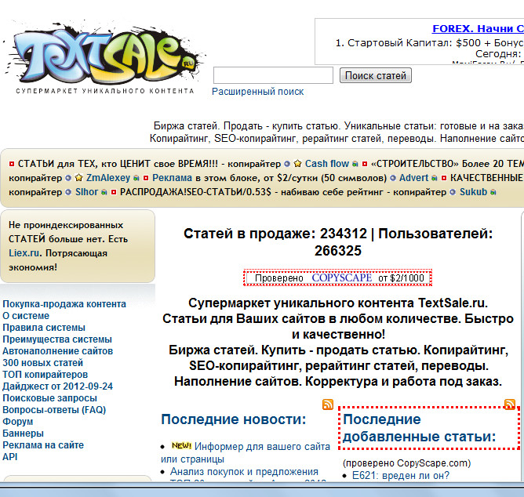Click red square before КАЧЕСТВЕННЫЕ
This screenshot has height=497, width=524.
pyautogui.click(x=444, y=178)
